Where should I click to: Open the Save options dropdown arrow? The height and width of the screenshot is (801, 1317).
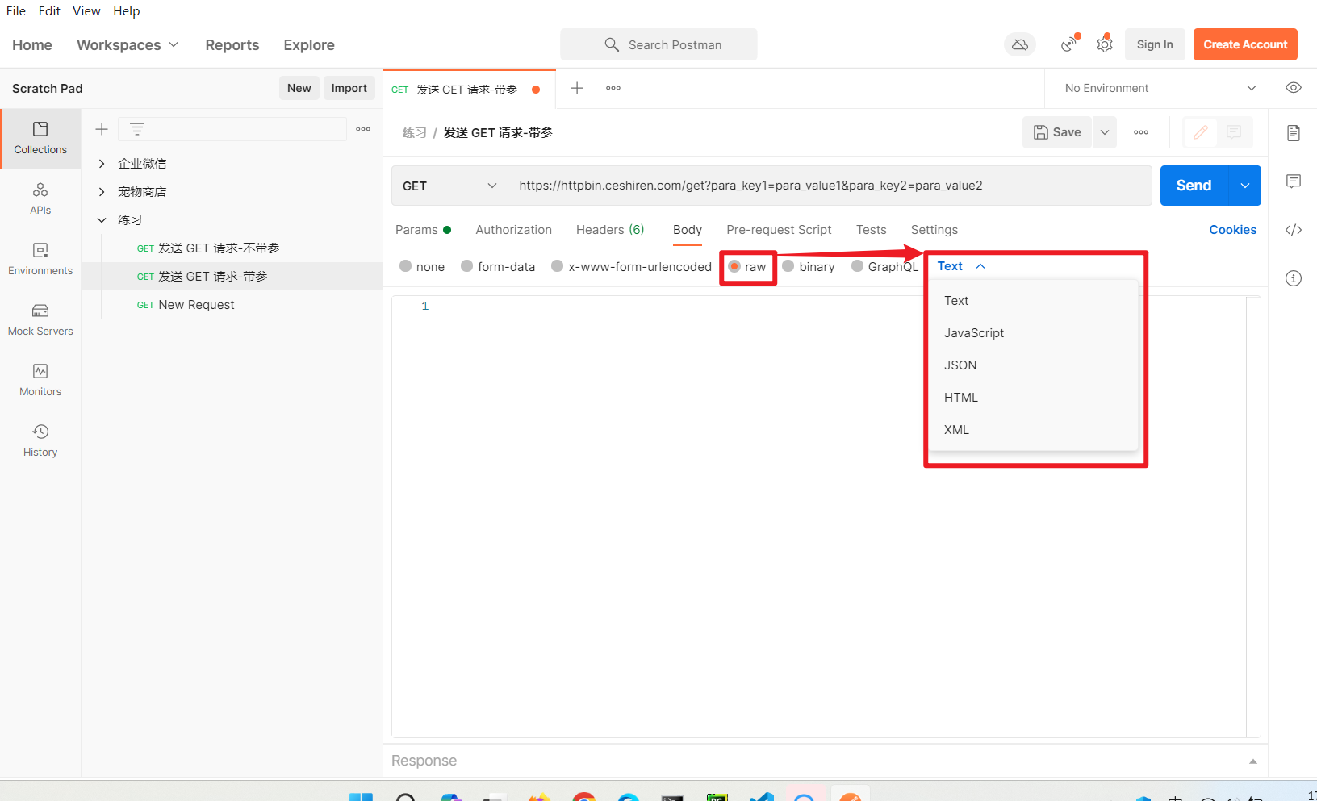point(1105,132)
